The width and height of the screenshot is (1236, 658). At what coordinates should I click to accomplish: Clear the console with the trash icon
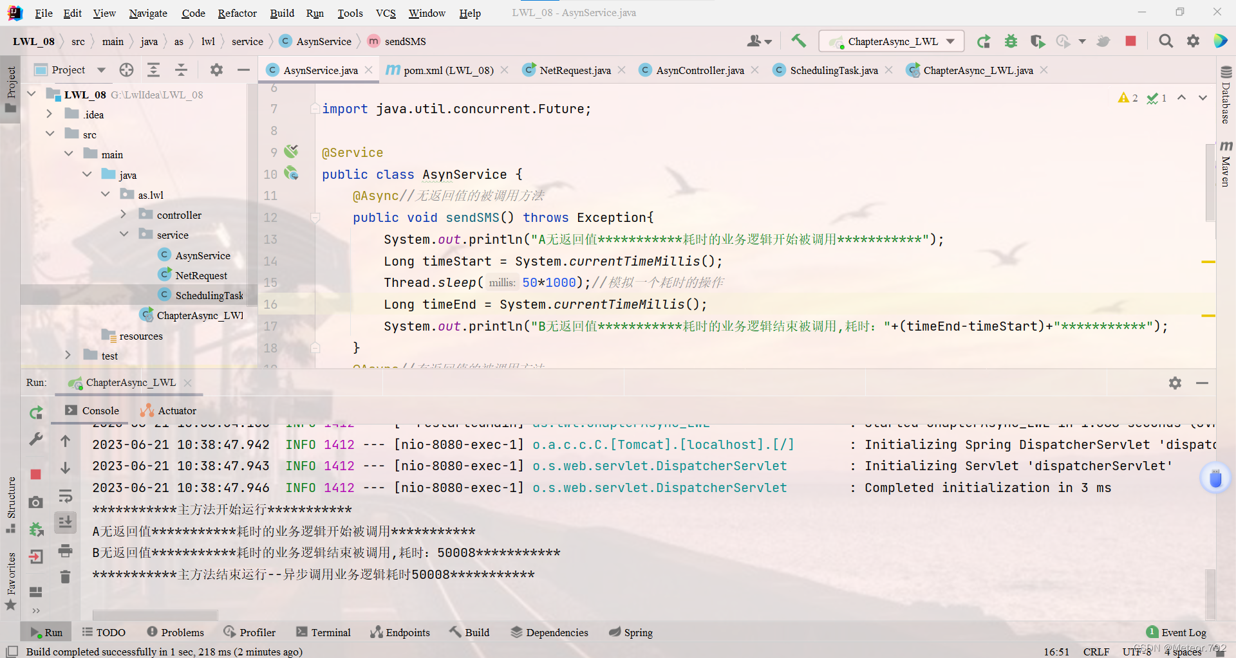pos(65,576)
